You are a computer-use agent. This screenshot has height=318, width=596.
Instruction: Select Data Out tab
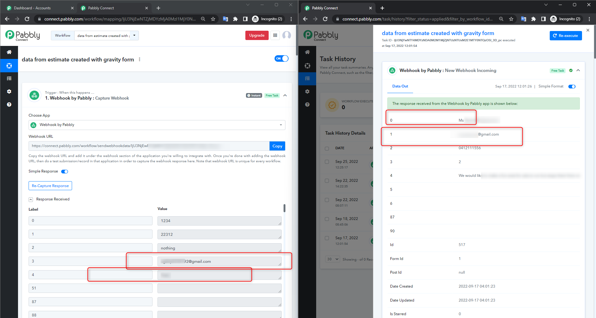tap(400, 86)
